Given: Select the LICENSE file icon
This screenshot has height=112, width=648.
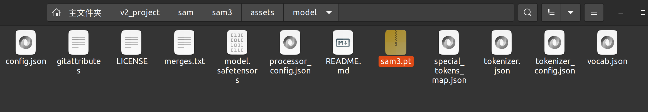Looking at the screenshot, I should pos(131,42).
